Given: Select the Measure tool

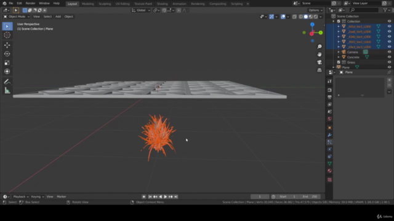Looking at the screenshot, I should click(x=7, y=90).
